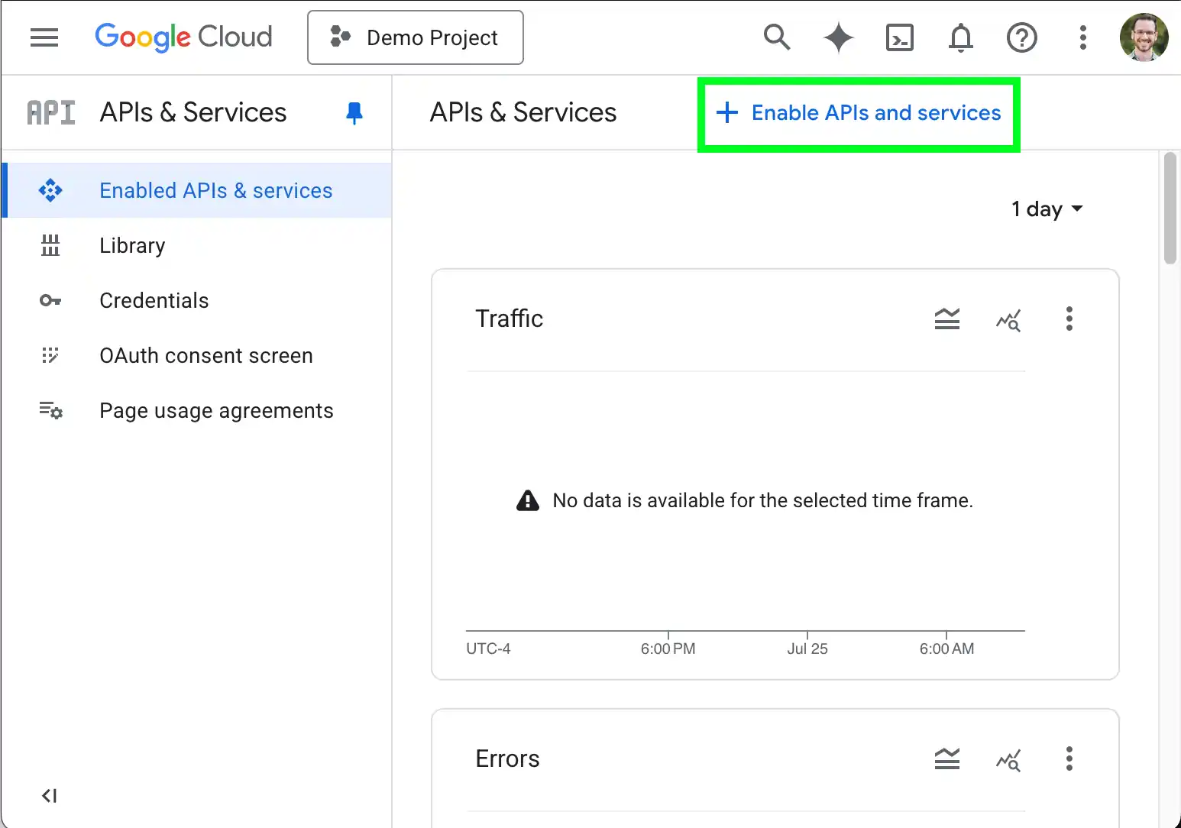Click the Library icon in the sidebar
1181x828 pixels.
tap(50, 245)
